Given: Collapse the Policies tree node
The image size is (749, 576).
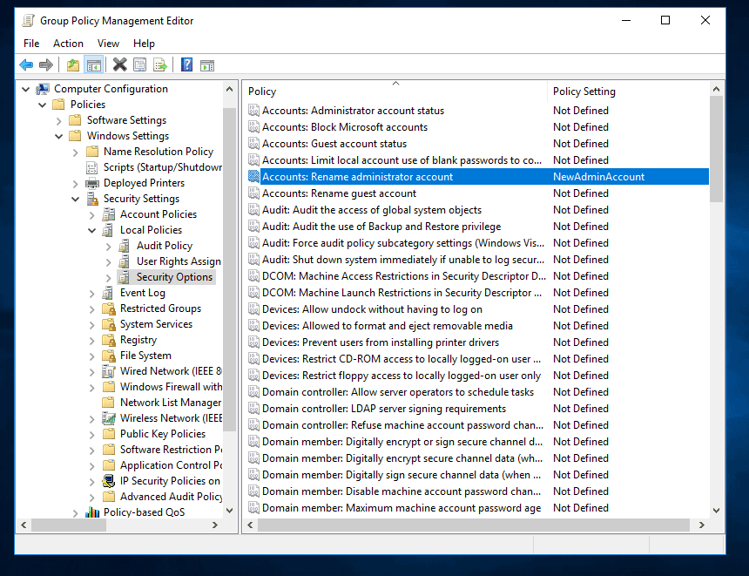Looking at the screenshot, I should coord(43,105).
